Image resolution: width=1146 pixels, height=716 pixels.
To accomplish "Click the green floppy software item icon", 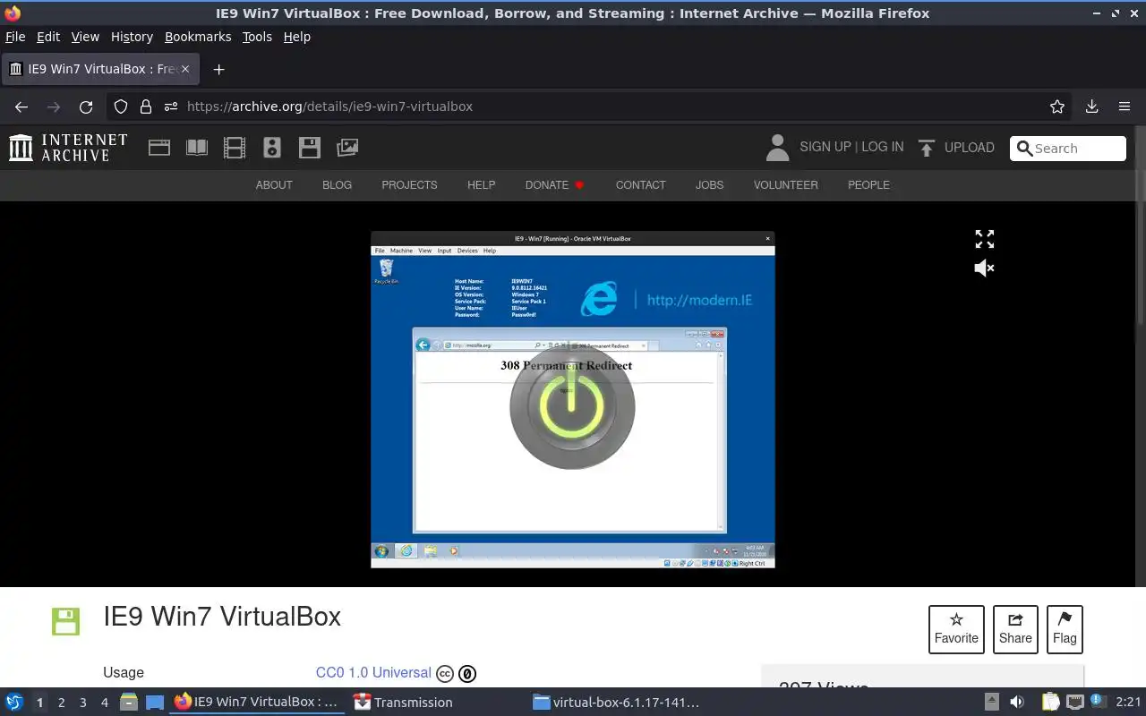I will tap(65, 621).
